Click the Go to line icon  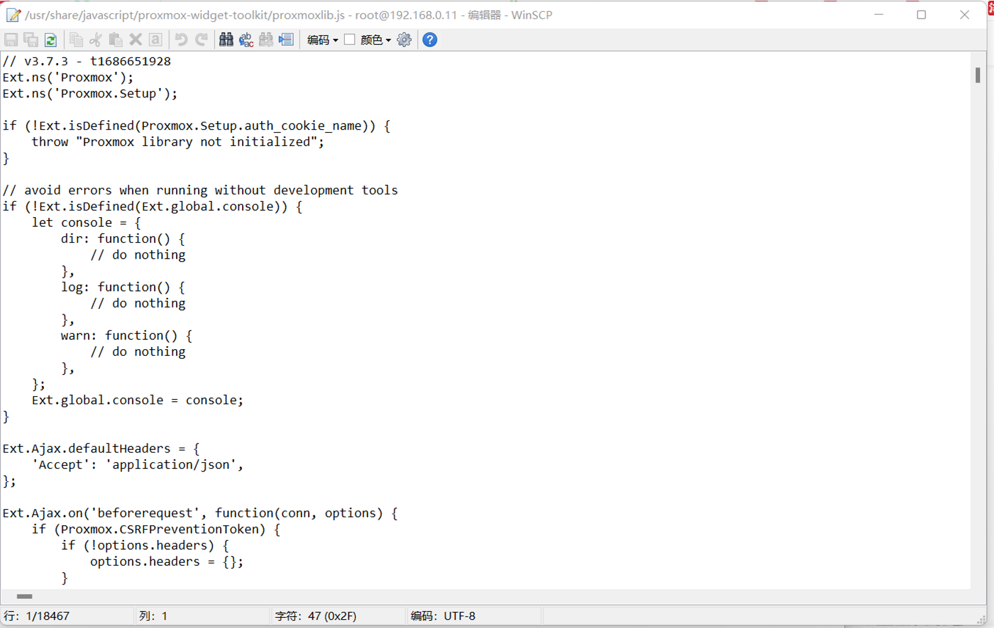point(286,40)
